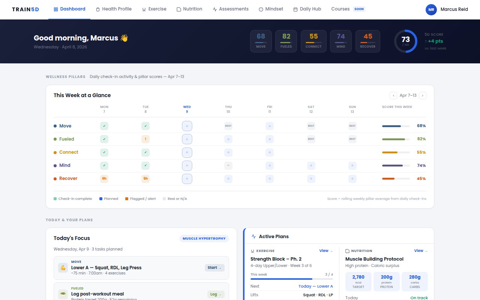
Task: Click the Move 68 score card
Action: click(x=261, y=41)
